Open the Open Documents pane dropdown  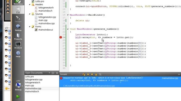tap(49, 73)
